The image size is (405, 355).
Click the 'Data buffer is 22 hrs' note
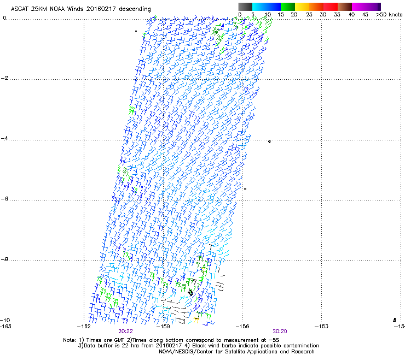pyautogui.click(x=198, y=346)
